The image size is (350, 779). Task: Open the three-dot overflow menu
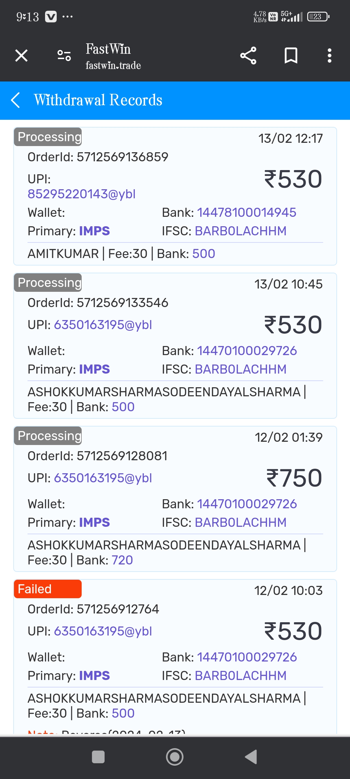point(329,56)
